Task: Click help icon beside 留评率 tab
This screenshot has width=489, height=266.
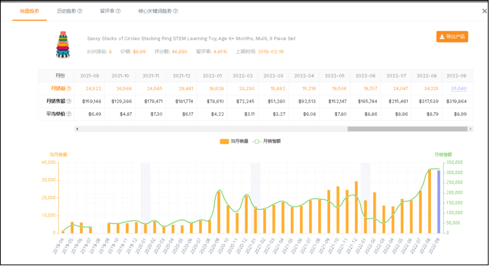Action: (120, 11)
